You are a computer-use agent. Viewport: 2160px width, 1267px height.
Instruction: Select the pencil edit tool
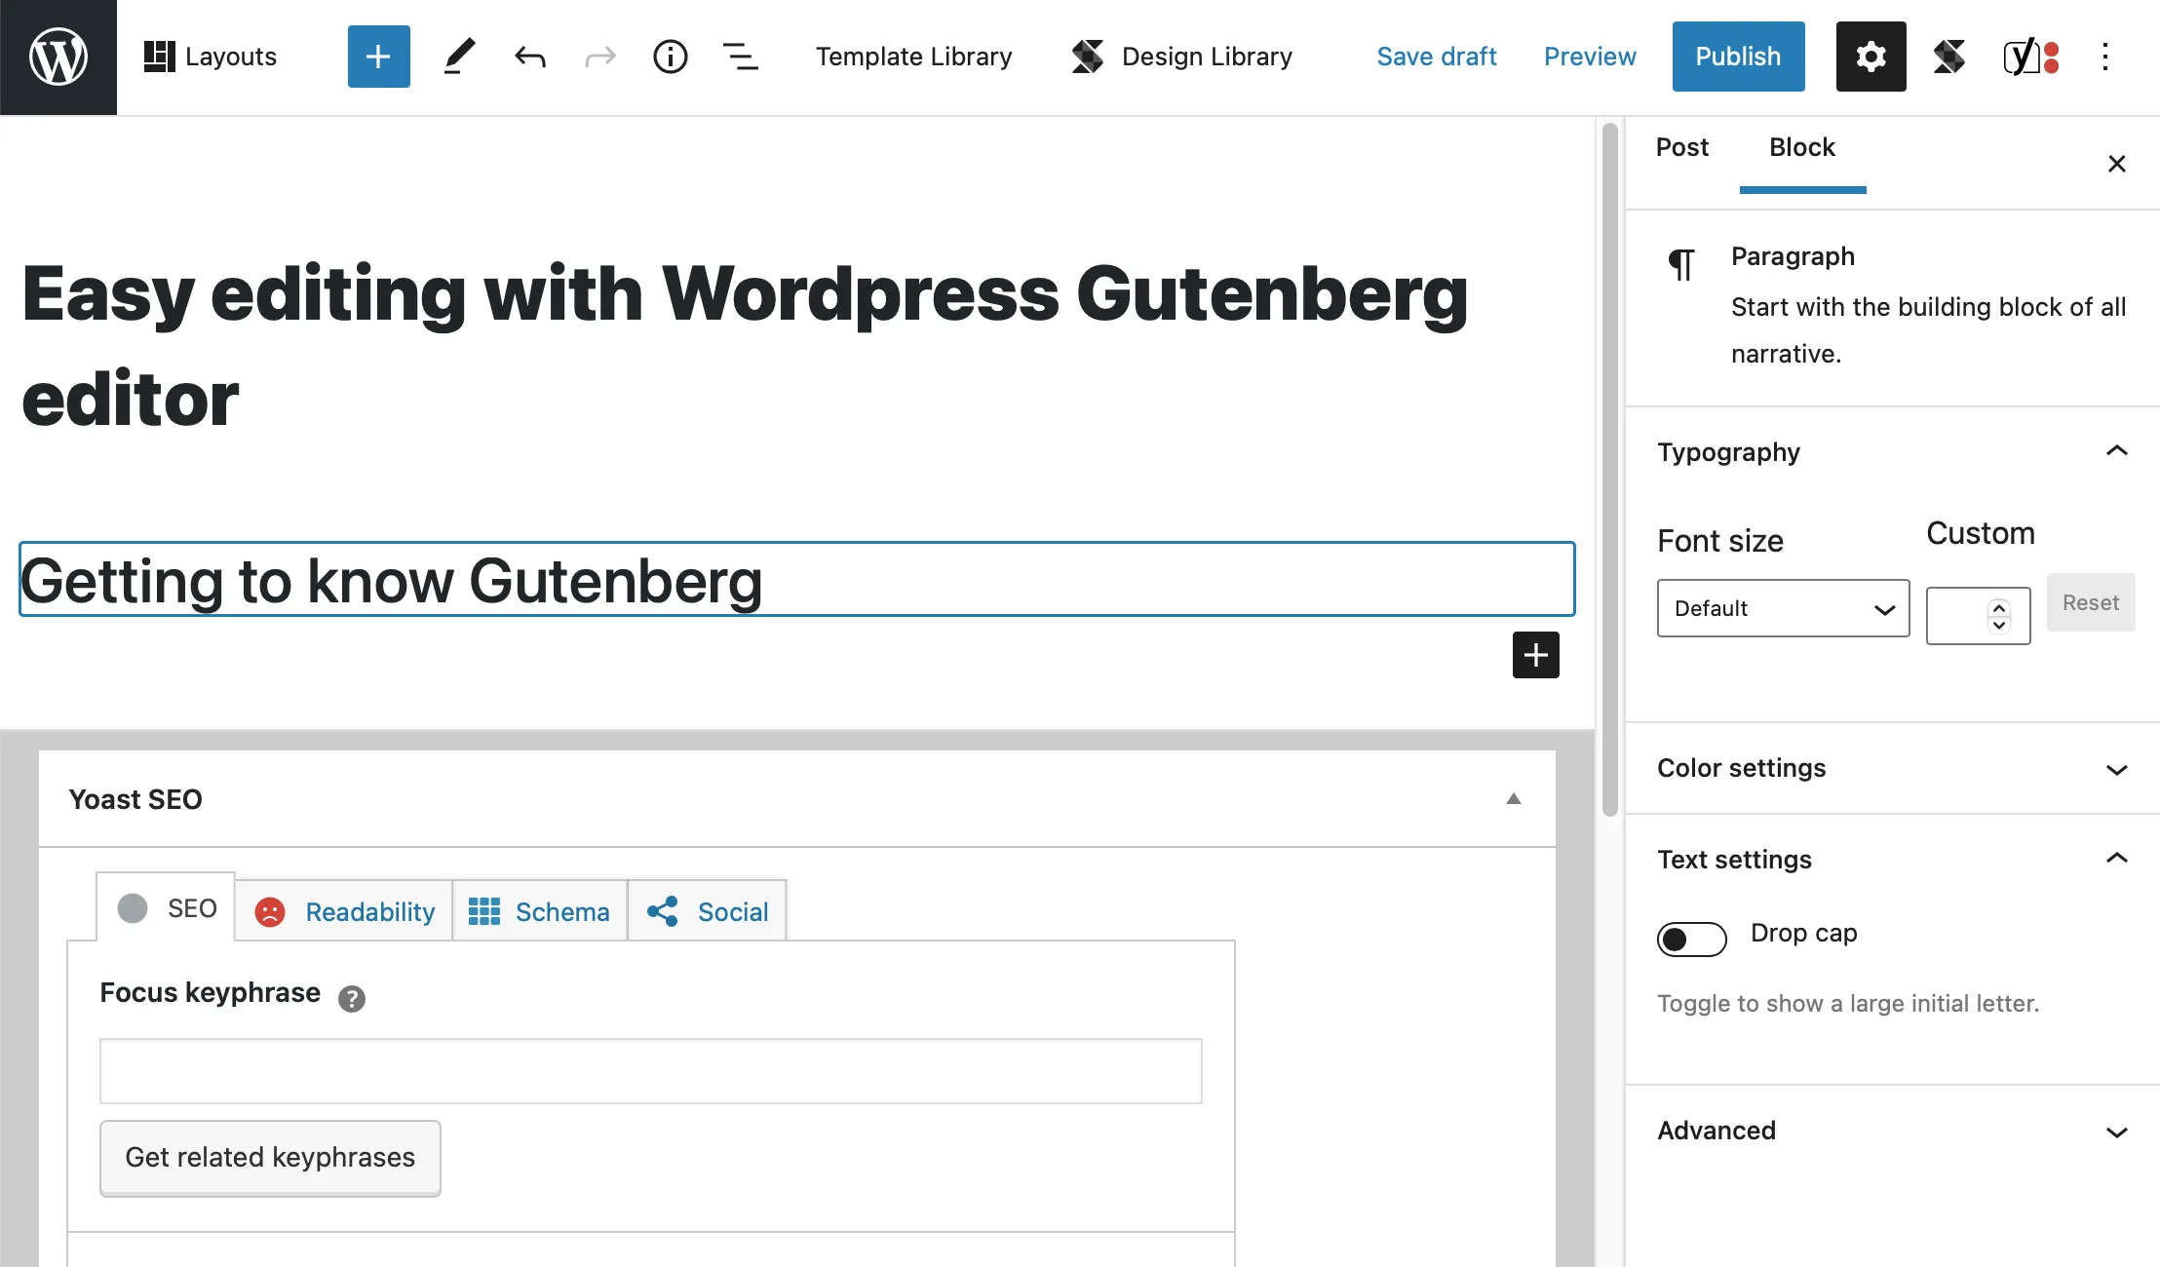coord(459,57)
